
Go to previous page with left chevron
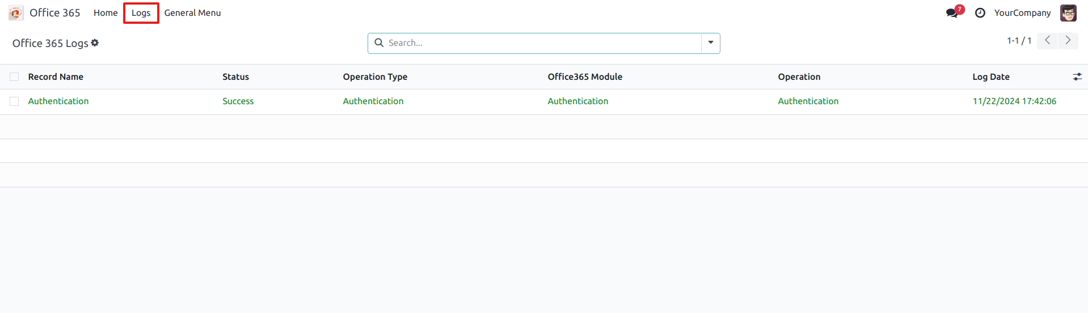pos(1047,41)
